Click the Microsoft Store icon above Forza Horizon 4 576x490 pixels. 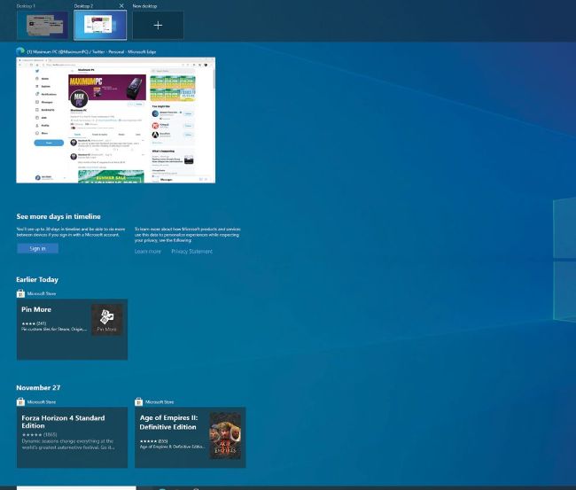(x=20, y=401)
